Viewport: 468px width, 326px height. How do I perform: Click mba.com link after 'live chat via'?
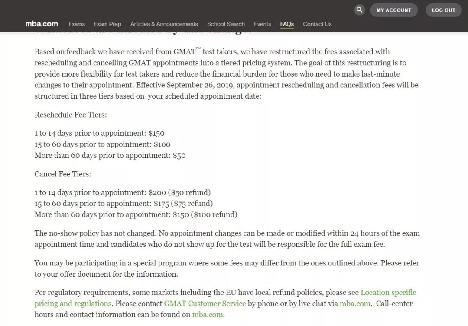click(x=355, y=304)
